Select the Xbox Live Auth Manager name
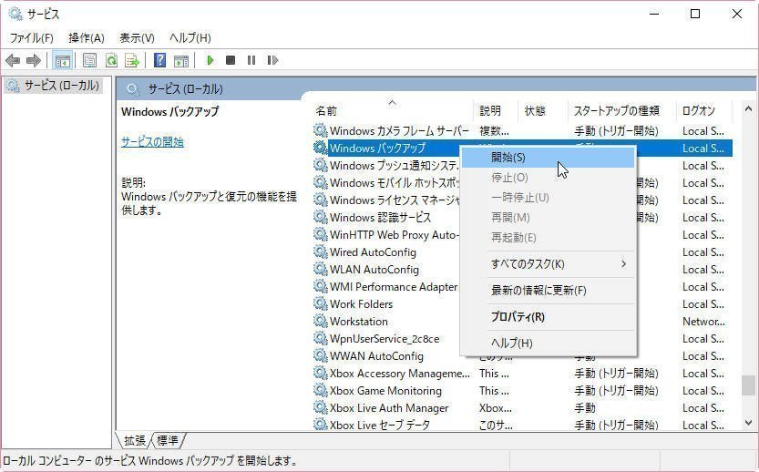The image size is (759, 472). [x=389, y=408]
